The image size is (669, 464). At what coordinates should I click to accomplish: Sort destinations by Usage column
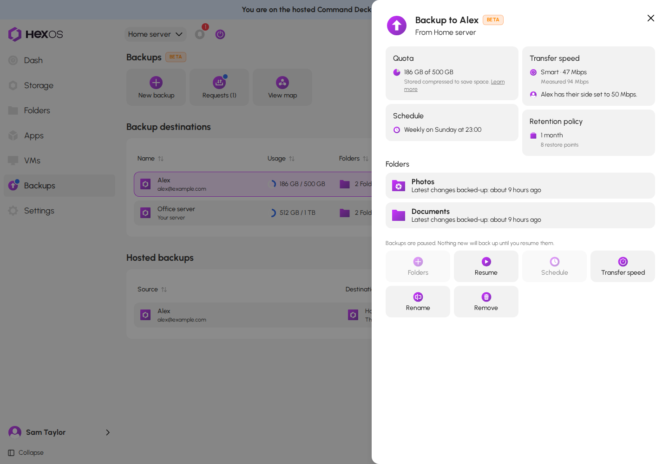281,159
